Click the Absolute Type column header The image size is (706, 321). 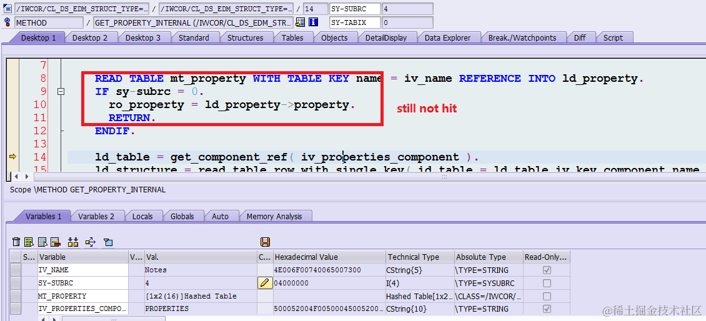489,257
